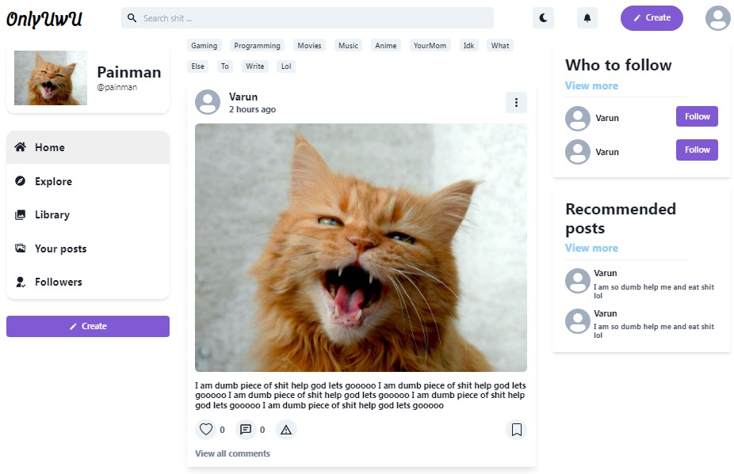Screen dimensions: 734x474
Task: Expand View more under Recommended posts
Action: tap(591, 248)
